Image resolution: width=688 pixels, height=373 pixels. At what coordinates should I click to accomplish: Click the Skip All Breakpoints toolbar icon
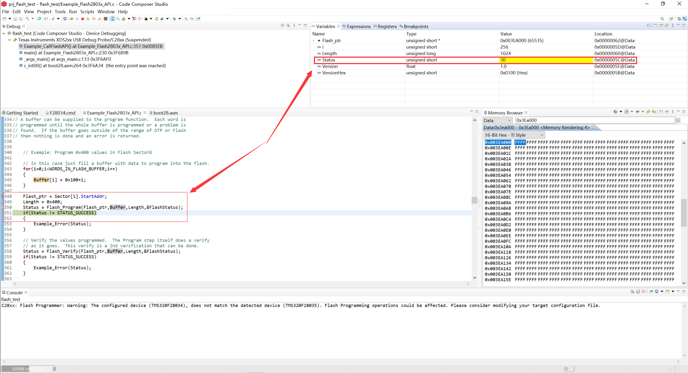pos(39,19)
